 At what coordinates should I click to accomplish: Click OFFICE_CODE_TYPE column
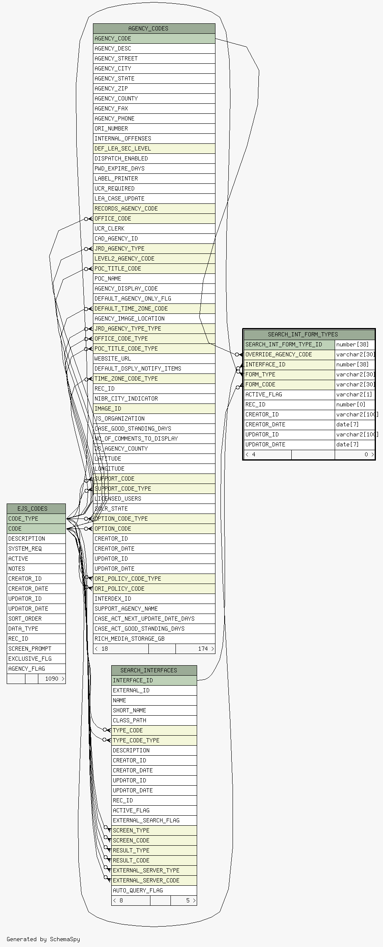pos(154,338)
